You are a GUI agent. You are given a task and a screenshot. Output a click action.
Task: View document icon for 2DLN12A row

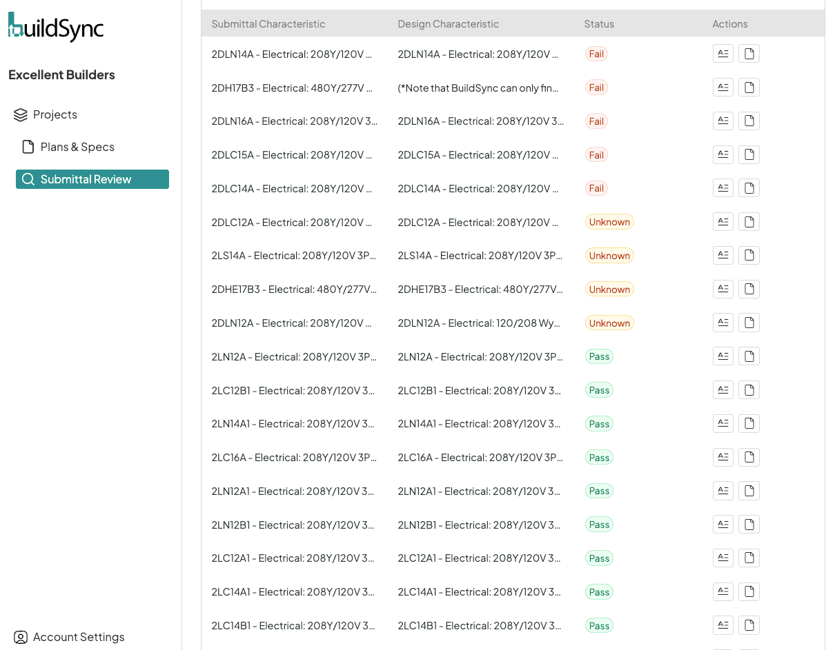pyautogui.click(x=749, y=323)
